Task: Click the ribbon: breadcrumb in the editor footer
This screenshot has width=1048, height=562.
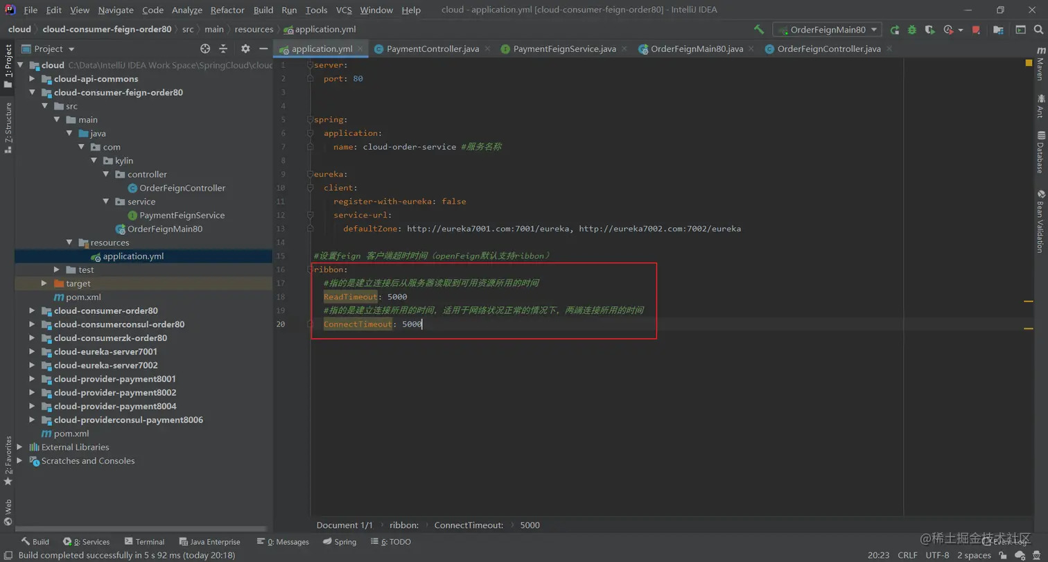Action: (x=403, y=525)
